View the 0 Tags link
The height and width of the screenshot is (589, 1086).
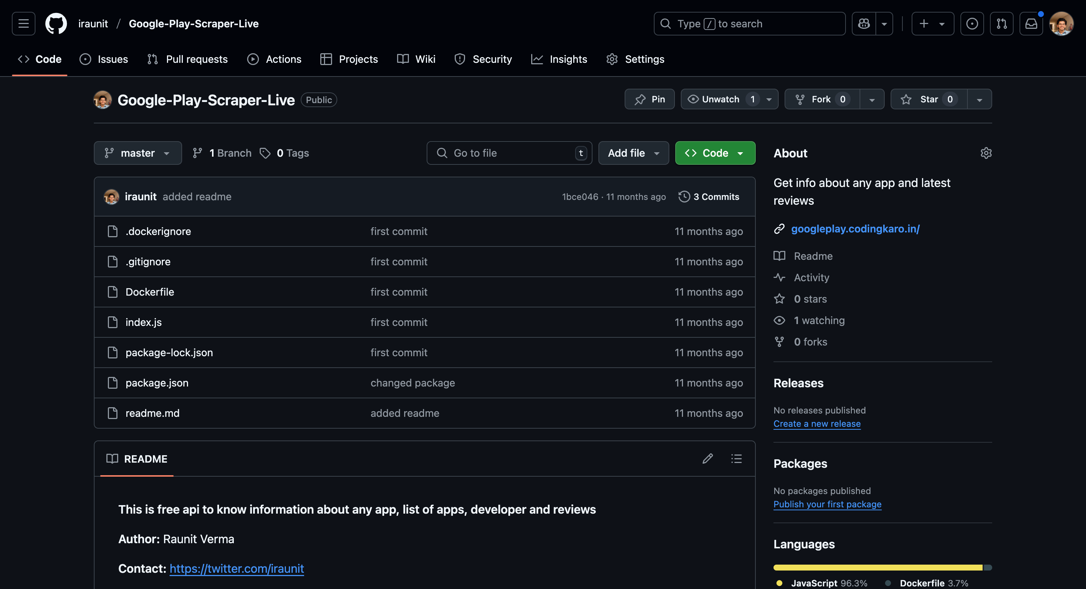[x=284, y=153]
